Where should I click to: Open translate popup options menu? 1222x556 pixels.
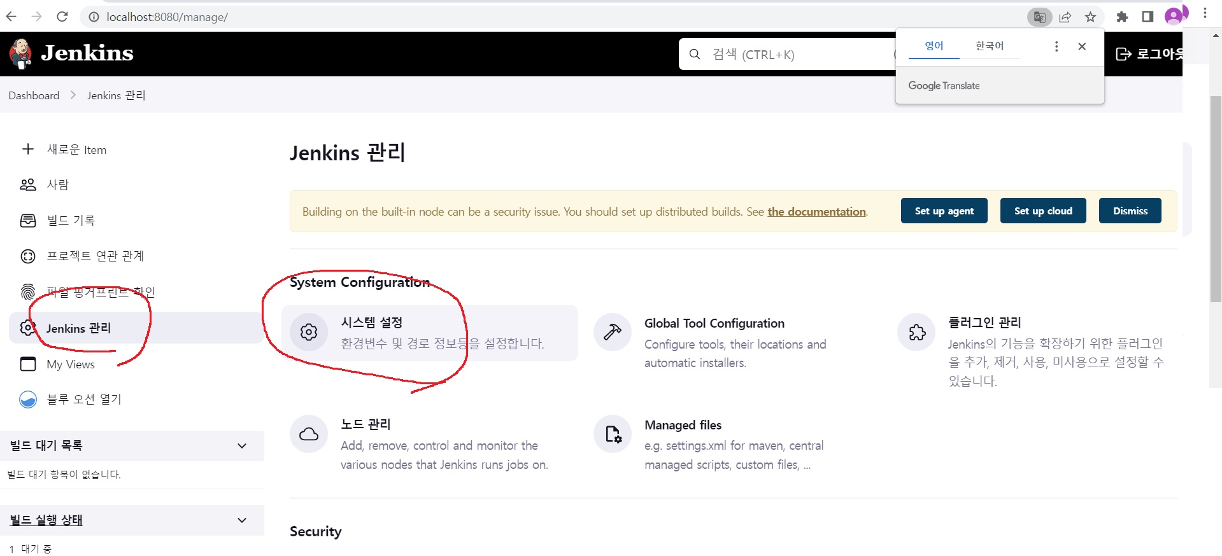pos(1056,46)
